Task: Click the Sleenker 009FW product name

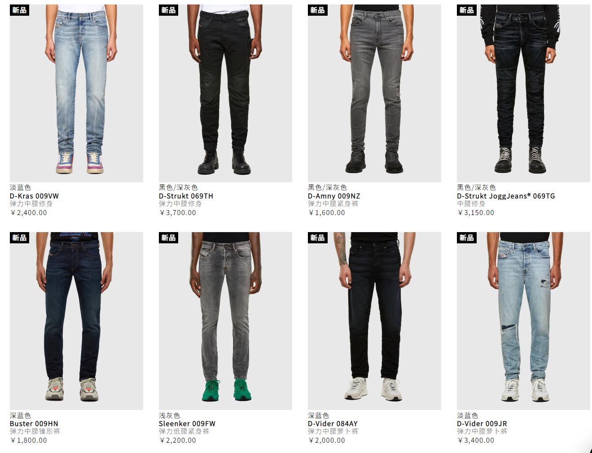Action: pyautogui.click(x=187, y=424)
